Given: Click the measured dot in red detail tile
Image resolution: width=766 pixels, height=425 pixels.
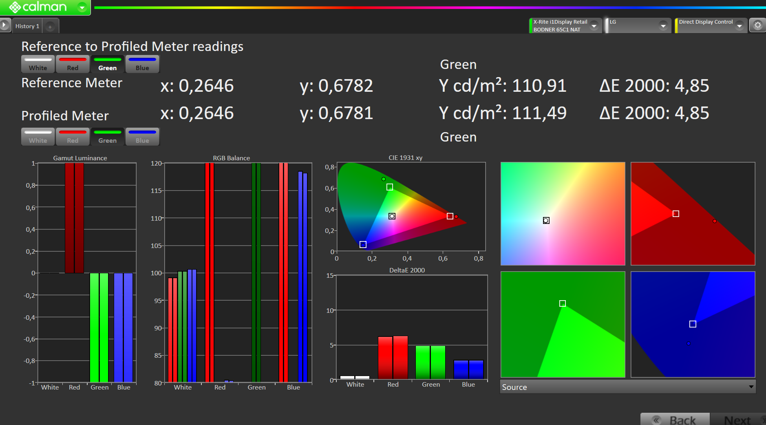Looking at the screenshot, I should point(715,221).
